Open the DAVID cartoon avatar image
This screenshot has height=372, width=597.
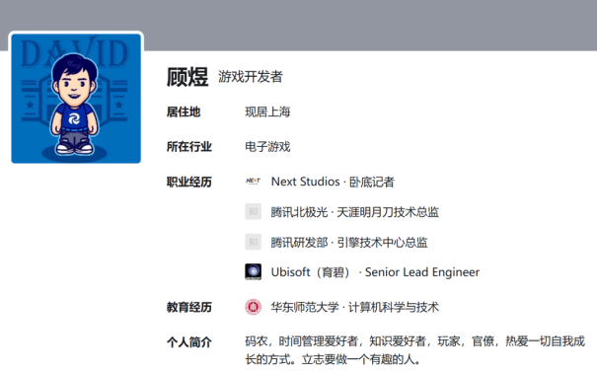(76, 99)
